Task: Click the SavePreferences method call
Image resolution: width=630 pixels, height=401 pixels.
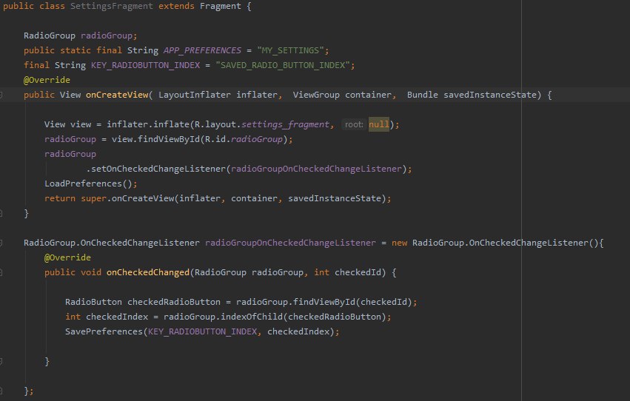Action: pyautogui.click(x=104, y=331)
